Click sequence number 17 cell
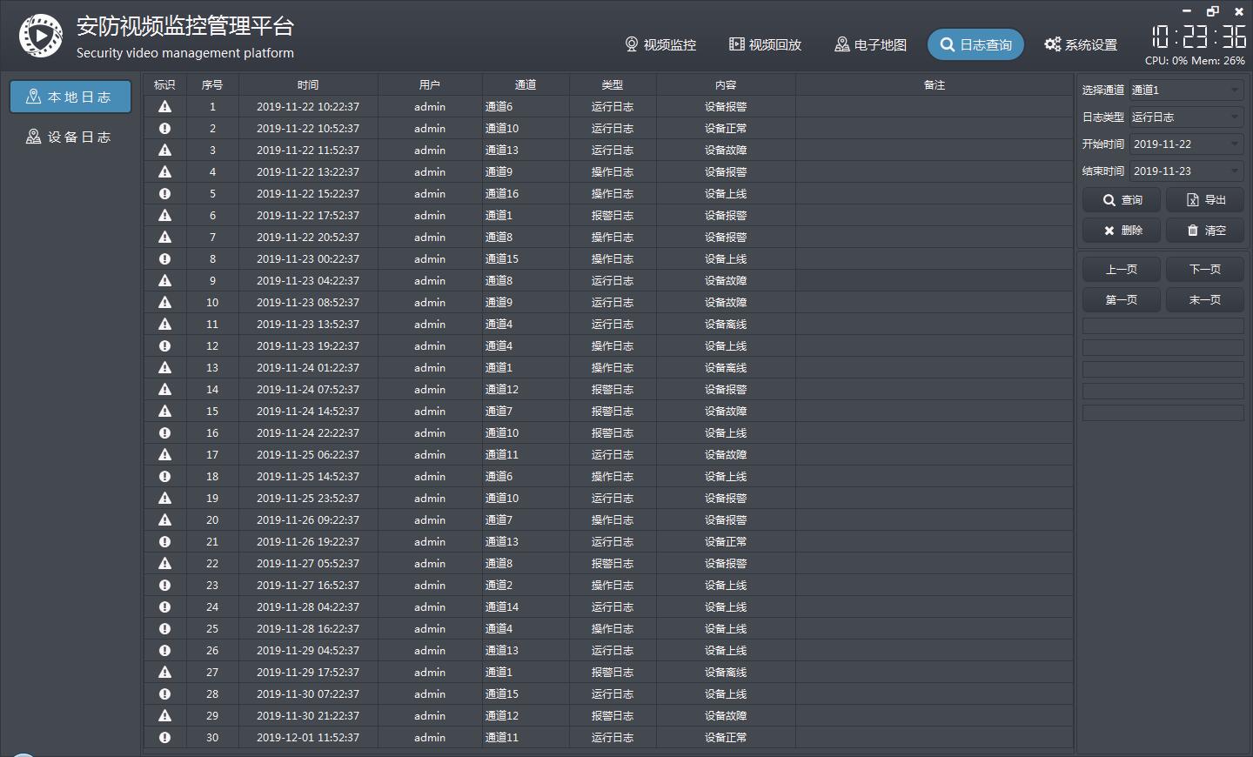 pos(212,454)
